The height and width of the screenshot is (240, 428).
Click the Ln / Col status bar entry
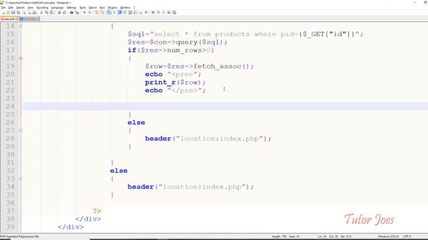click(x=334, y=237)
